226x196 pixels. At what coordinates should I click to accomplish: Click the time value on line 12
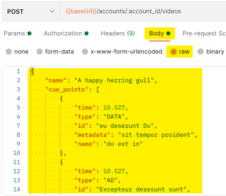(x=114, y=171)
